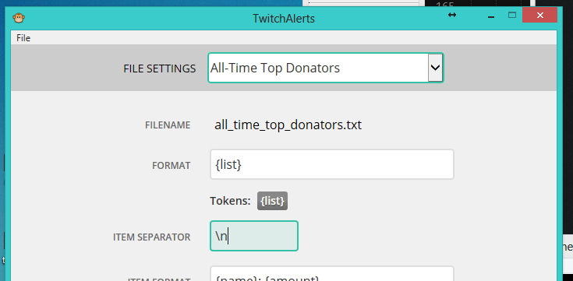573x281 pixels.
Task: Minimize the TwitchAlerts window
Action: [x=491, y=16]
